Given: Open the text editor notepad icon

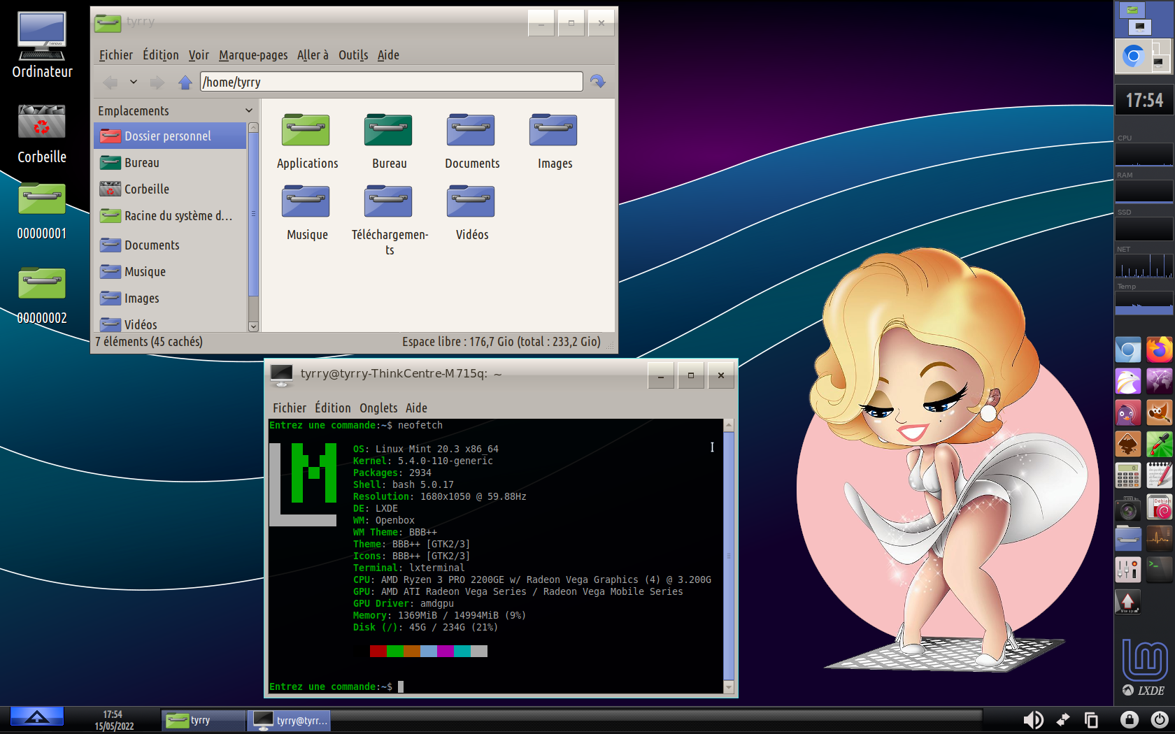Looking at the screenshot, I should coord(1159,476).
